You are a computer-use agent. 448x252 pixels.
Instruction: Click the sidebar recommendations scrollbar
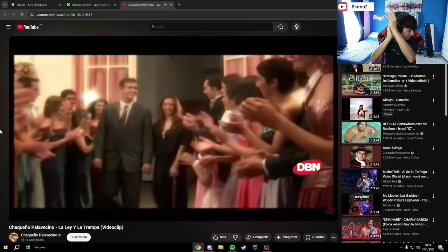tap(446, 90)
